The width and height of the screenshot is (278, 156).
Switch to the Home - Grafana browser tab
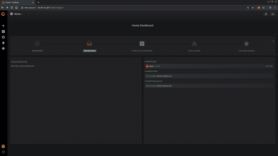16,2
